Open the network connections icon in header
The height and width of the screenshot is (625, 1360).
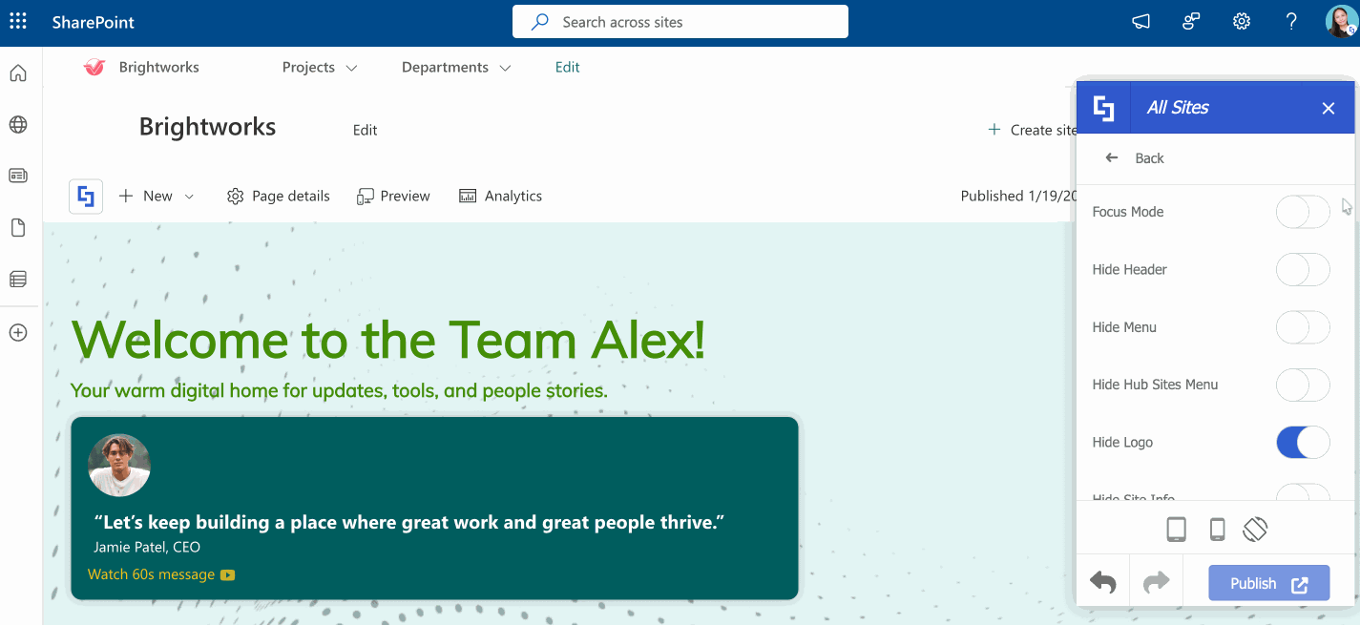click(1190, 21)
